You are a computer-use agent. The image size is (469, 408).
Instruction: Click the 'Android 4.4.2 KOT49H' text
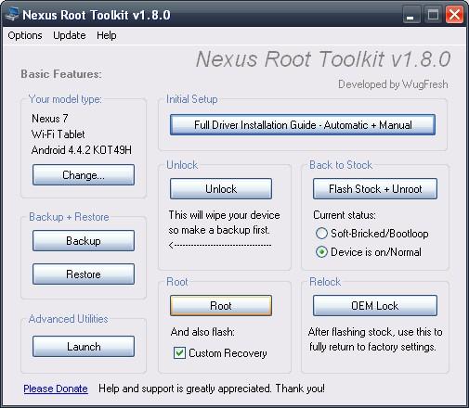[82, 150]
